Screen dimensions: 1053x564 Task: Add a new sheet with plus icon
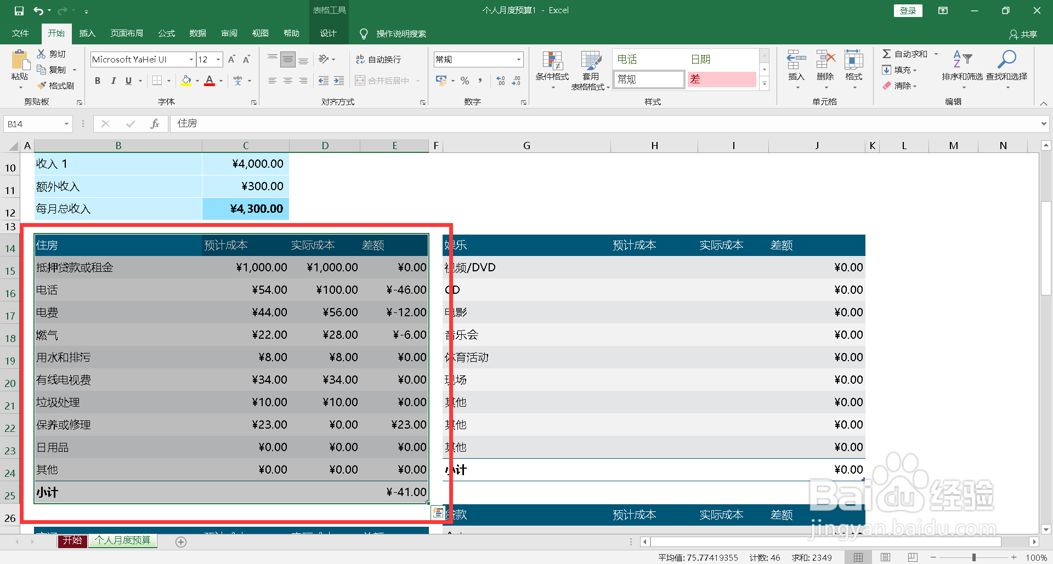click(181, 542)
